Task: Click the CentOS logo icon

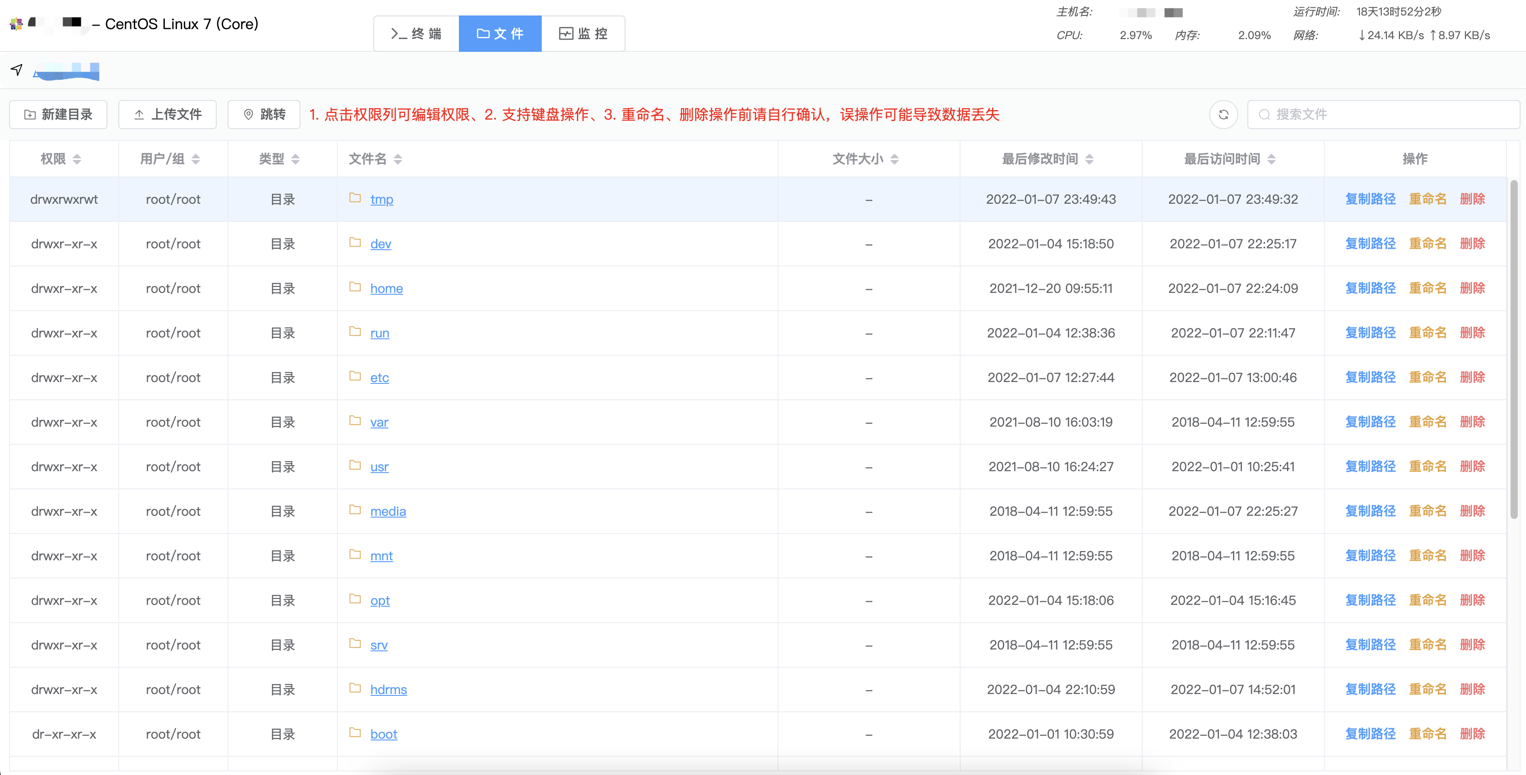Action: tap(16, 24)
